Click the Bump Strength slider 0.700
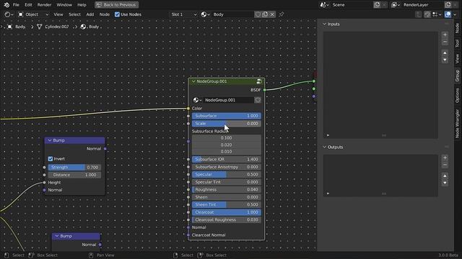The width and height of the screenshot is (462, 259). 74,168
